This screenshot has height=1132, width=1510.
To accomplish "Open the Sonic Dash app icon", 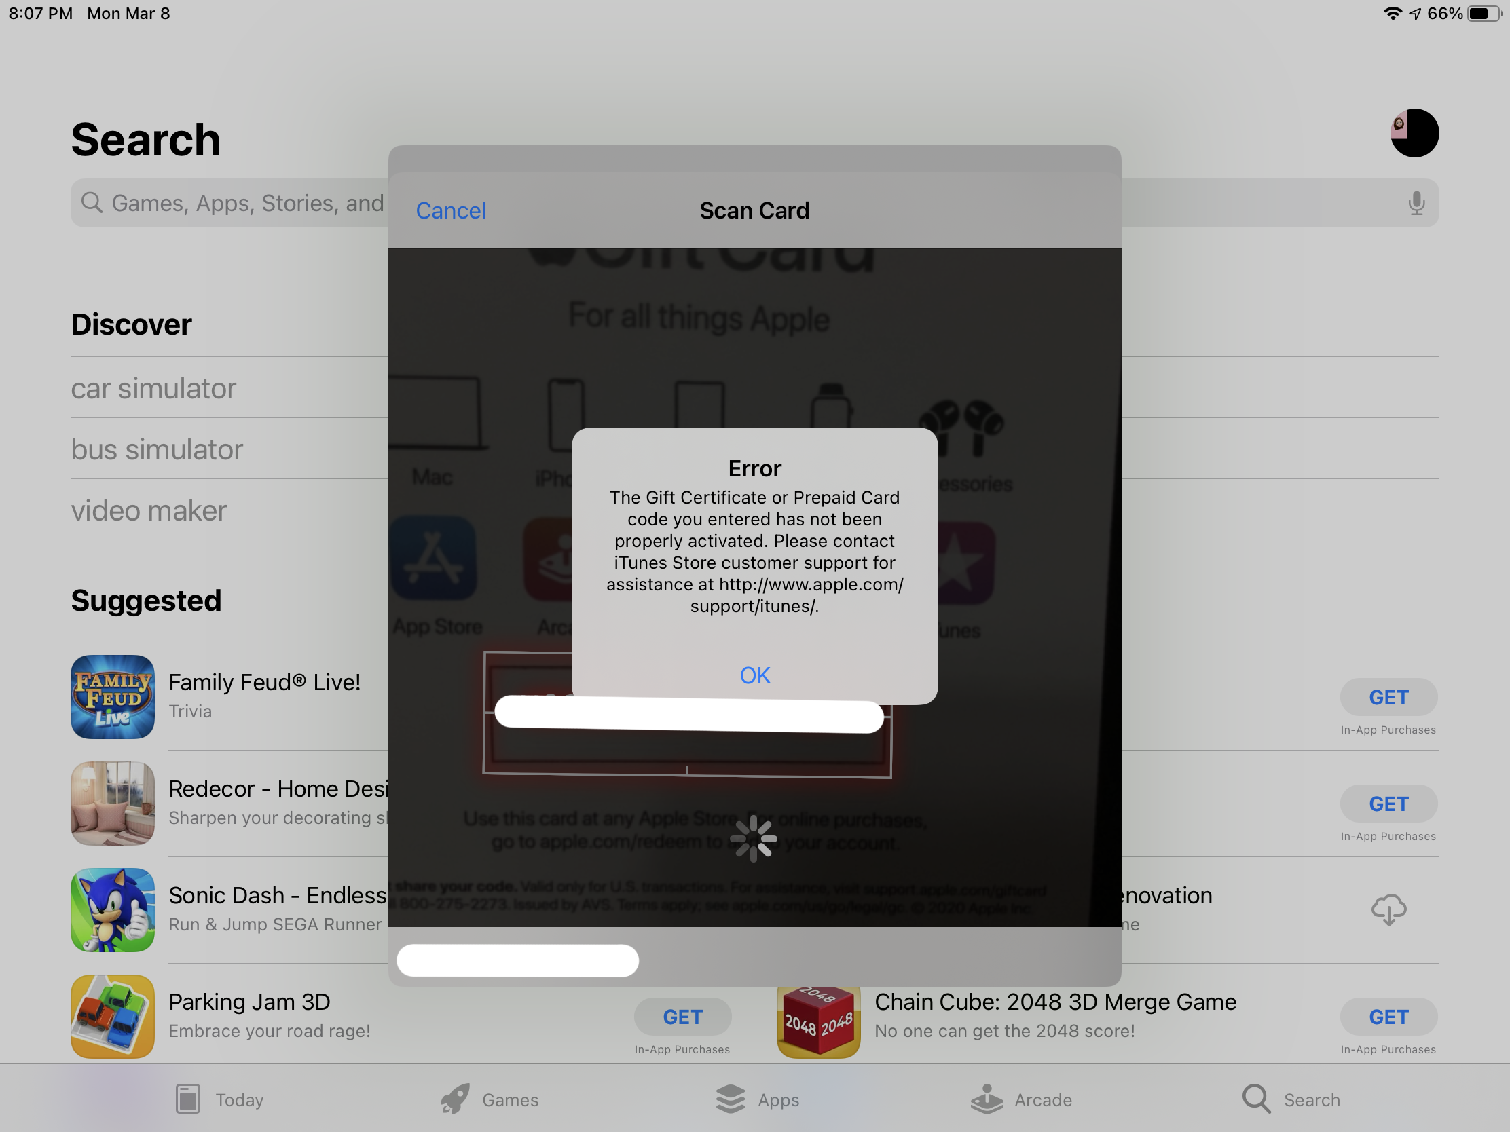I will pyautogui.click(x=113, y=909).
